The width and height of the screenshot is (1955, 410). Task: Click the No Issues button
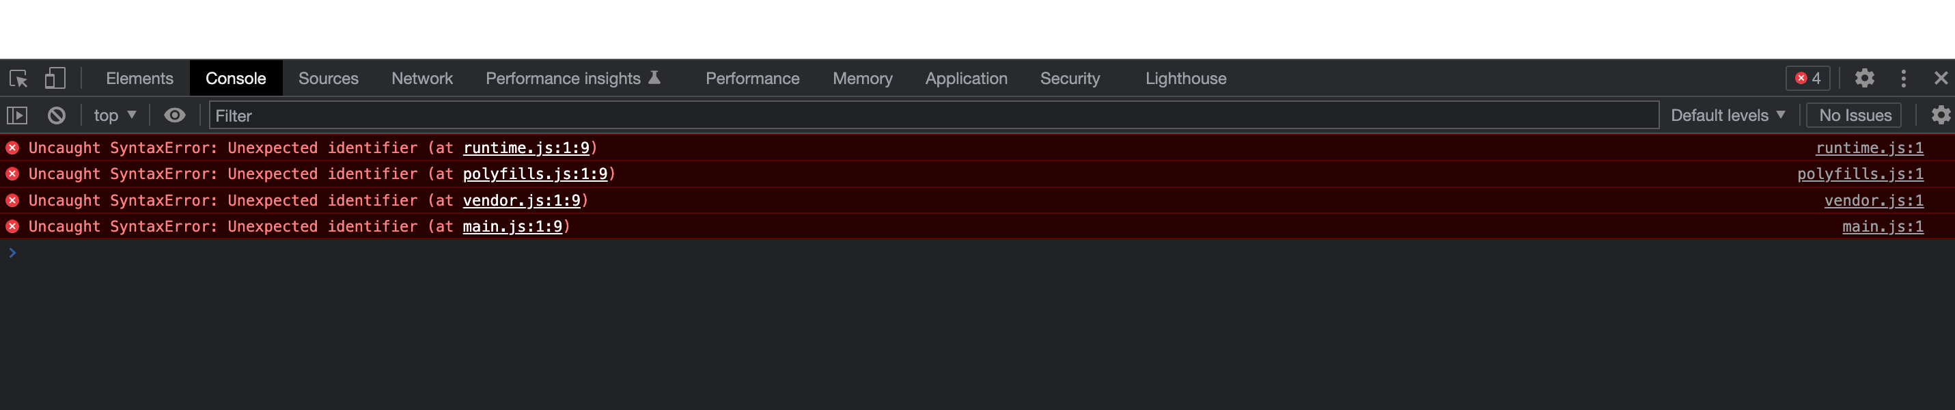coord(1855,115)
